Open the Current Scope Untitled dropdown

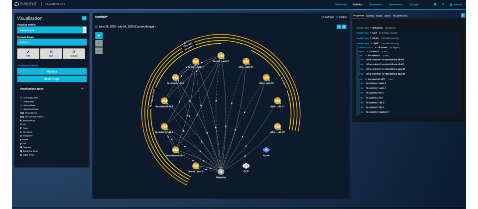[x=52, y=42]
